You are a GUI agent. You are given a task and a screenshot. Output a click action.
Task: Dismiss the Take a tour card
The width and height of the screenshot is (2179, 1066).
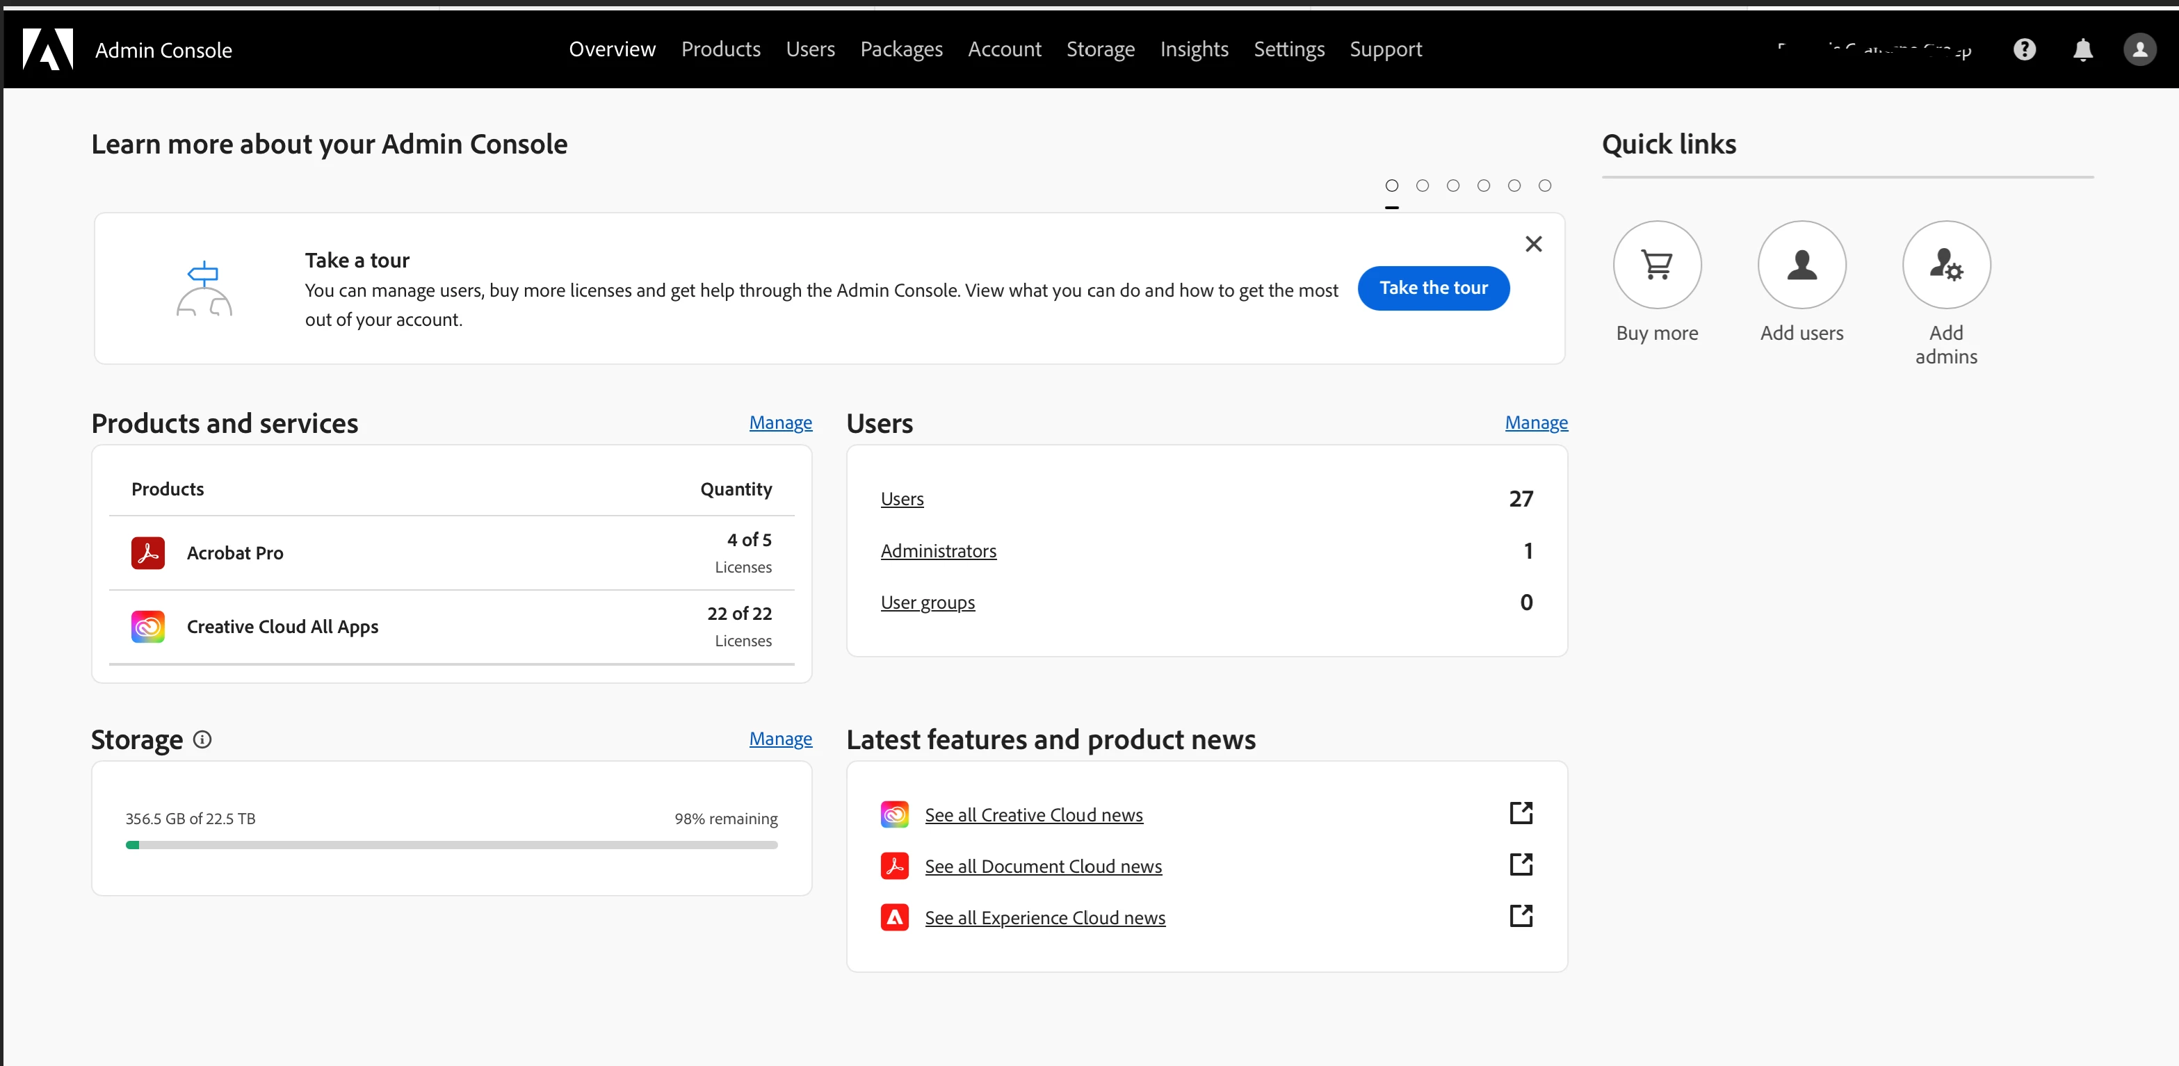[x=1533, y=245]
